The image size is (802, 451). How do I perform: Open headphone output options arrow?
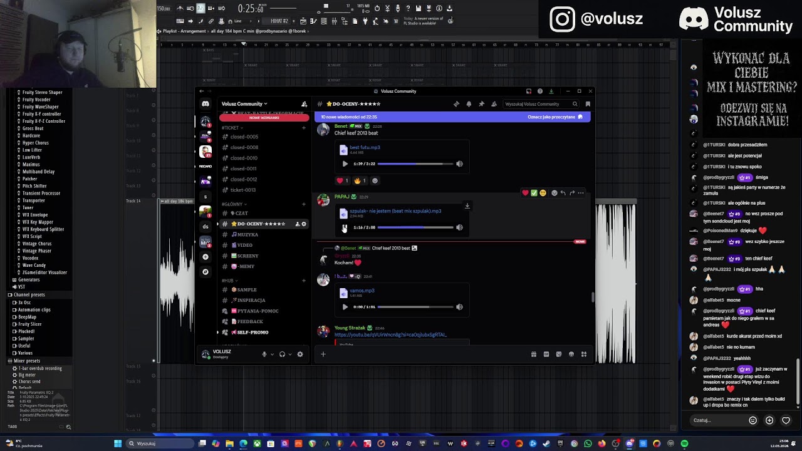[289, 355]
